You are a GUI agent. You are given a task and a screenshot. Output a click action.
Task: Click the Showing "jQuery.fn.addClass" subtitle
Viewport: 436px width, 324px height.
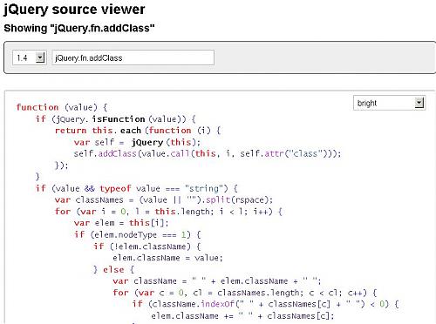tap(79, 28)
